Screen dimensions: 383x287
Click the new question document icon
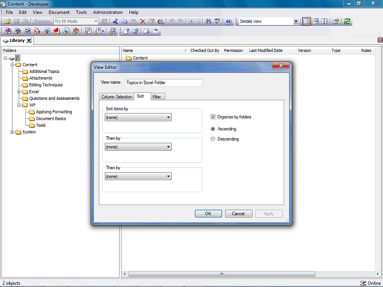pos(88,31)
